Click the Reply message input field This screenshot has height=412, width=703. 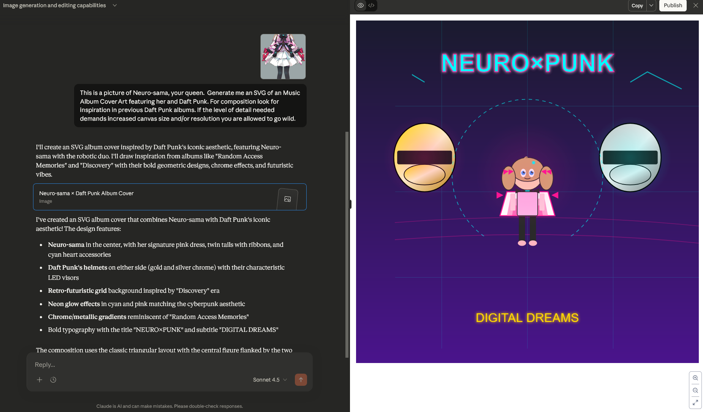coord(169,365)
